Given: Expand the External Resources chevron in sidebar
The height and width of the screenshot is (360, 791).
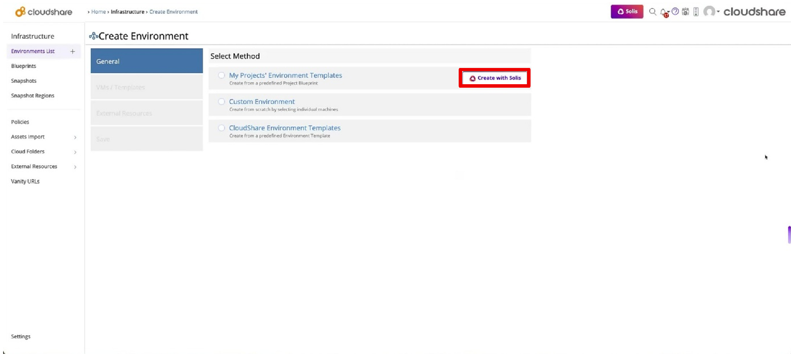Looking at the screenshot, I should click(x=75, y=167).
